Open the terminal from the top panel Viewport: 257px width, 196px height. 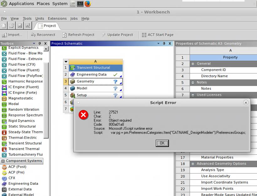pyautogui.click(x=80, y=4)
